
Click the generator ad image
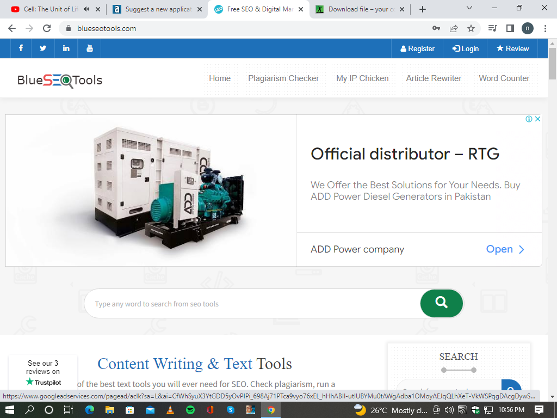[151, 190]
